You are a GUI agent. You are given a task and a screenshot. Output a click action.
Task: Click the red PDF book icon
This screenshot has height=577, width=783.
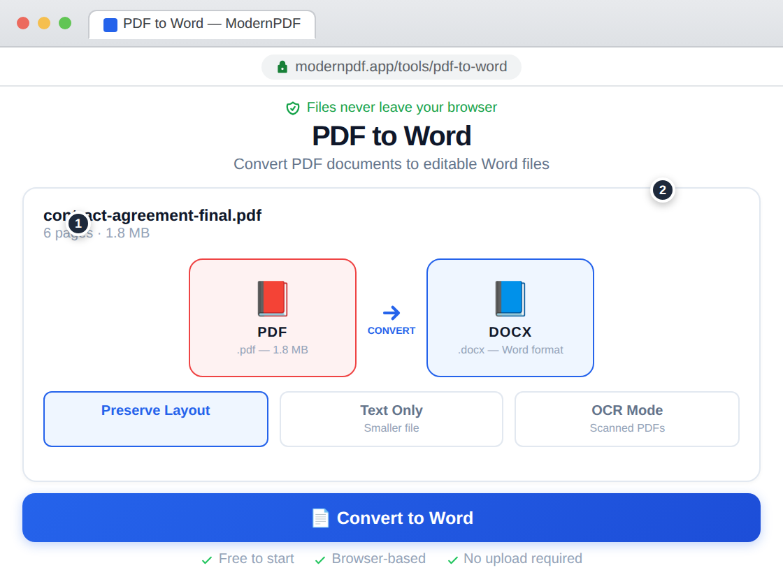click(272, 299)
